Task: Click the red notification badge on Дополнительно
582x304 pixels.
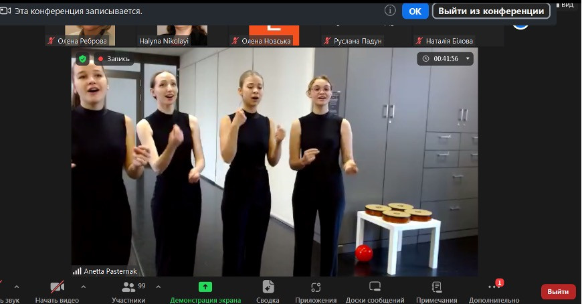Action: pos(499,283)
